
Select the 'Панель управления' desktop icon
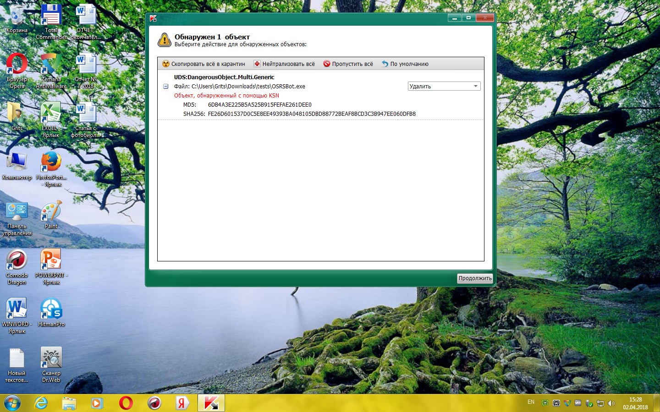(x=17, y=218)
